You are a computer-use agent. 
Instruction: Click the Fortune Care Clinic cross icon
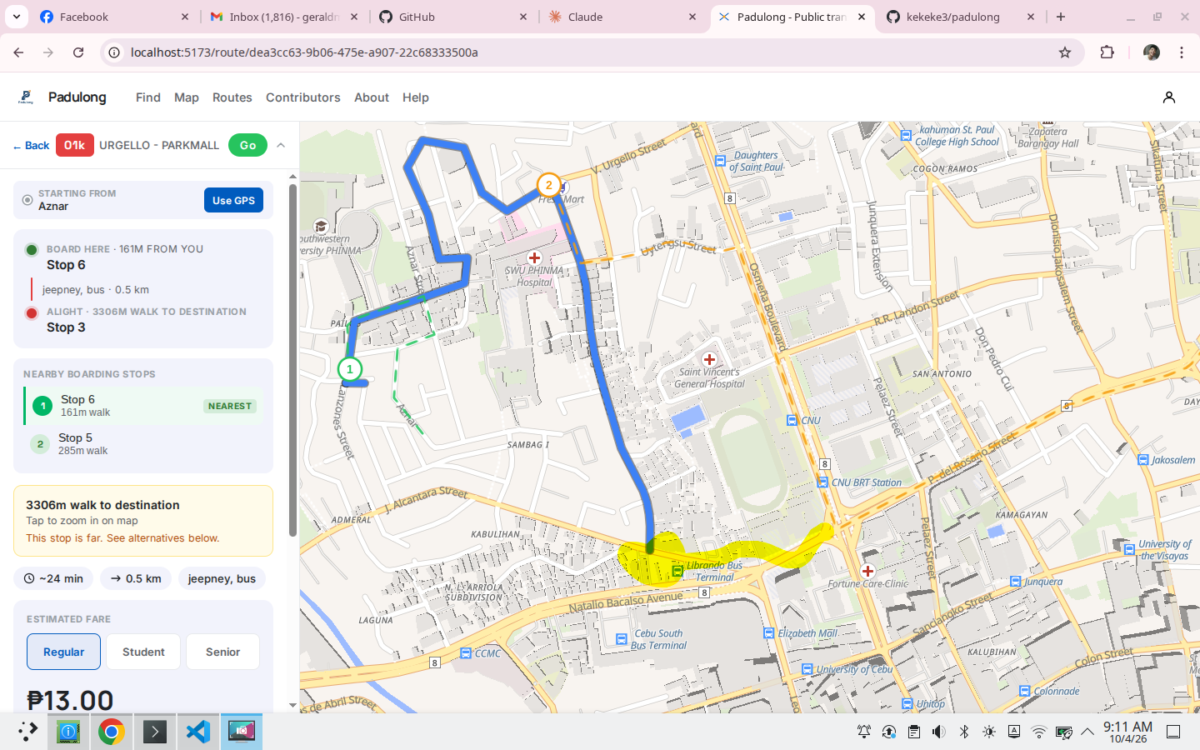coord(867,571)
